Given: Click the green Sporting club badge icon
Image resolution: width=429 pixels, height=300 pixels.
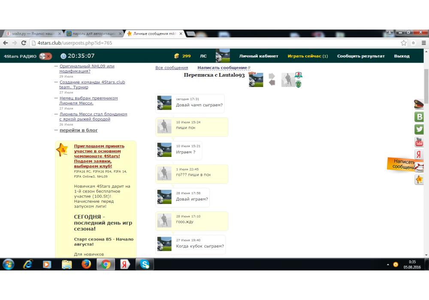Looking at the screenshot, I should coord(299,84).
